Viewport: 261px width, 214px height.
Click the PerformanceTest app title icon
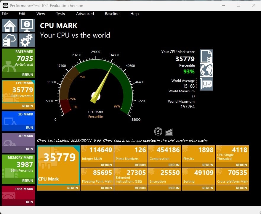pos(6,6)
